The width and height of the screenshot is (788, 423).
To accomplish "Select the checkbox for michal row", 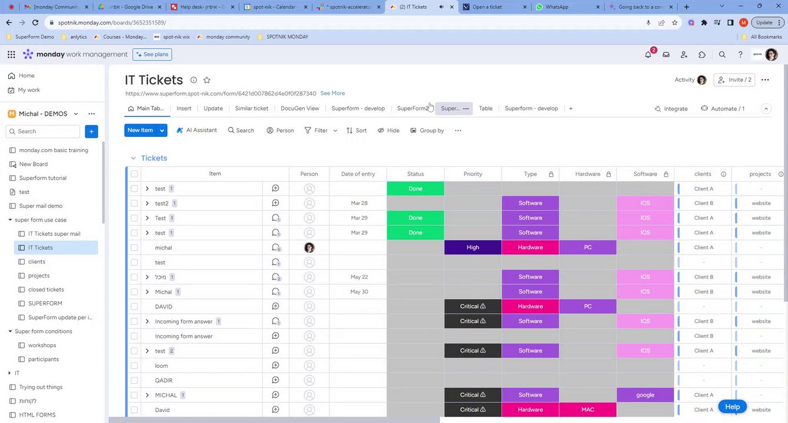I will tap(134, 248).
